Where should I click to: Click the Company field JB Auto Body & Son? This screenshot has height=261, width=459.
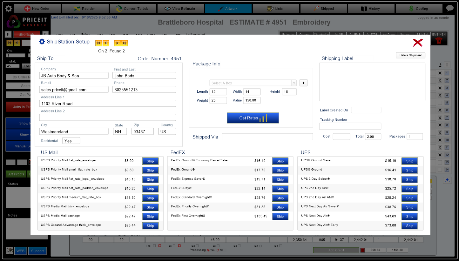[x=74, y=76]
